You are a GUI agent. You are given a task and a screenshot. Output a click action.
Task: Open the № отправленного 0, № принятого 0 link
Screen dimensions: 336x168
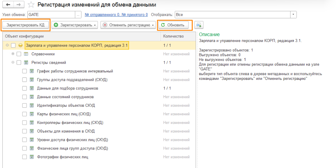(116, 15)
